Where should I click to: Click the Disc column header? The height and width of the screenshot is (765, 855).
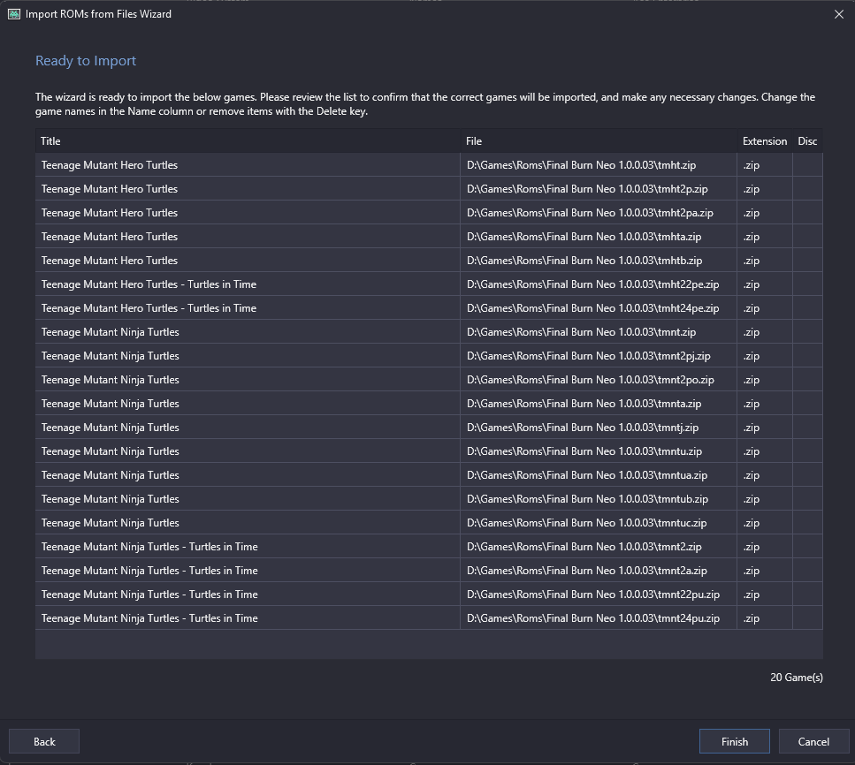pyautogui.click(x=807, y=141)
